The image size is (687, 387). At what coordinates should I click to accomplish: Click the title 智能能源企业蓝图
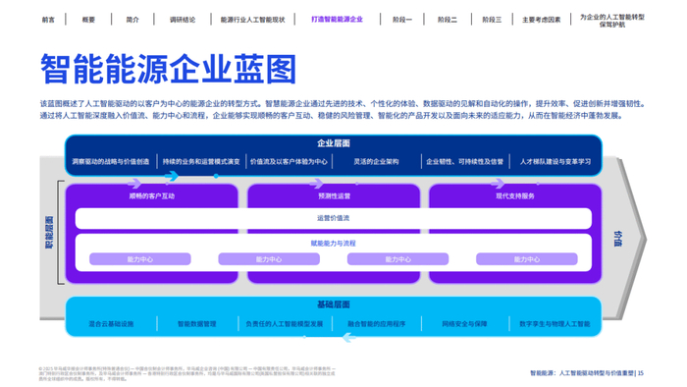pyautogui.click(x=169, y=69)
